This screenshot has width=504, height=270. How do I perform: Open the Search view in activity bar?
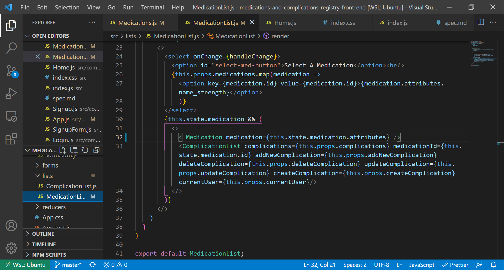(11, 48)
